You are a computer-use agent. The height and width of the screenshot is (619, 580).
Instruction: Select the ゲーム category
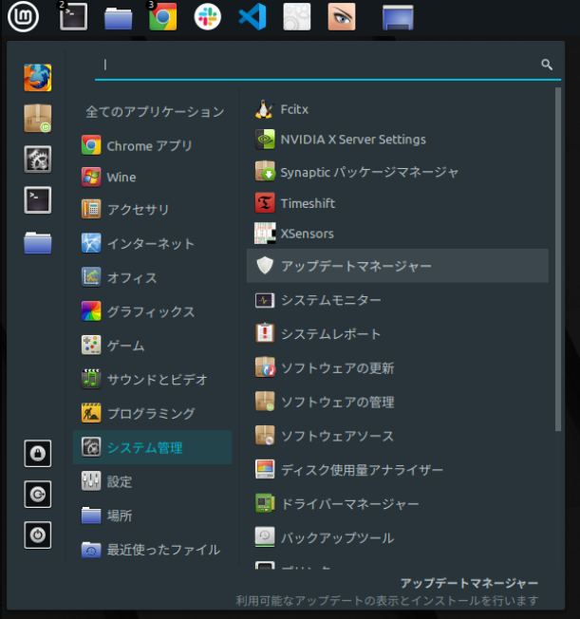tap(153, 345)
